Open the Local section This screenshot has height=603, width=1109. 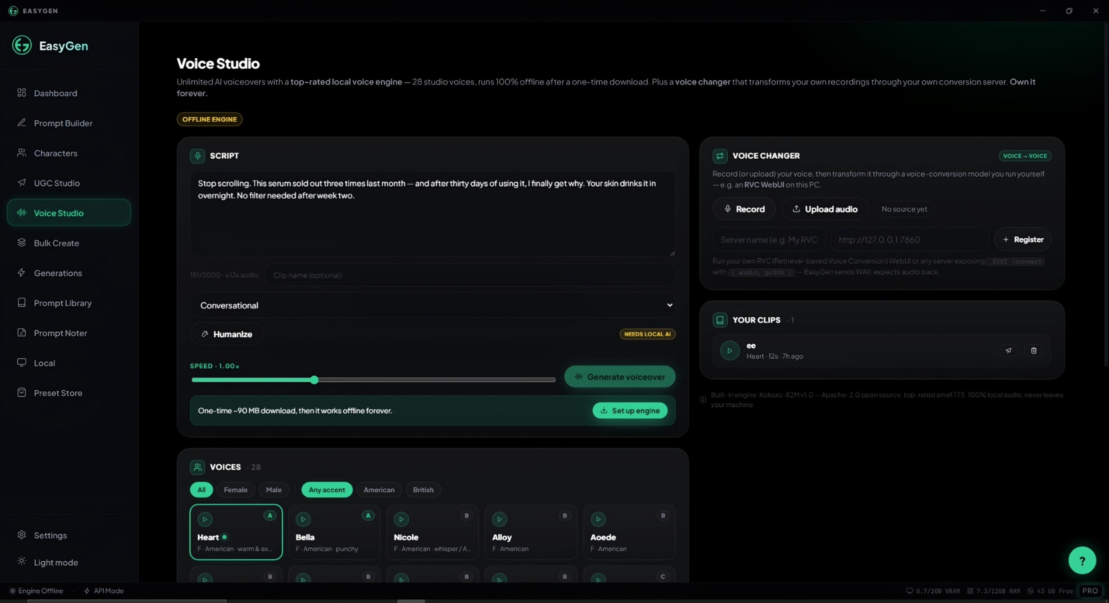pos(69,363)
